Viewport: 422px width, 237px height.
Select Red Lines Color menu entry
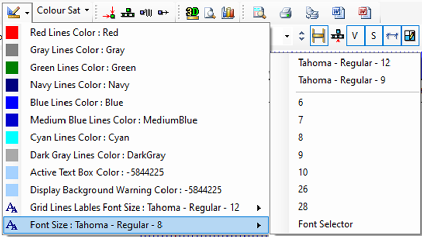coord(136,33)
